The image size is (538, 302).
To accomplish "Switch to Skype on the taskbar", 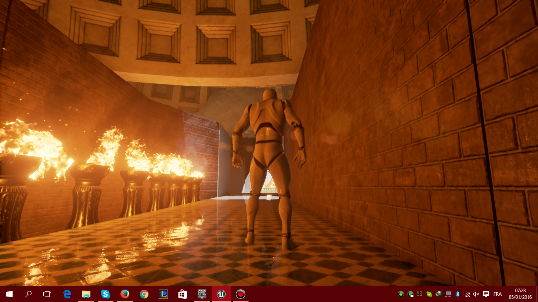I will tap(106, 294).
